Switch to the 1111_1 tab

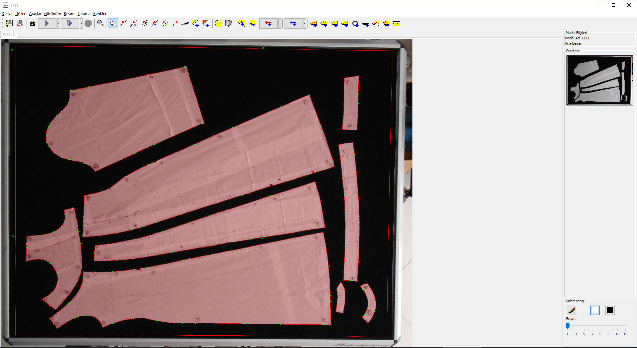[x=9, y=34]
